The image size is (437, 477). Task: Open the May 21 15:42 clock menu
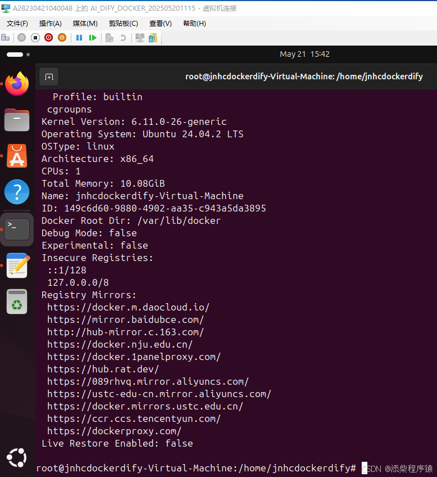pyautogui.click(x=304, y=54)
